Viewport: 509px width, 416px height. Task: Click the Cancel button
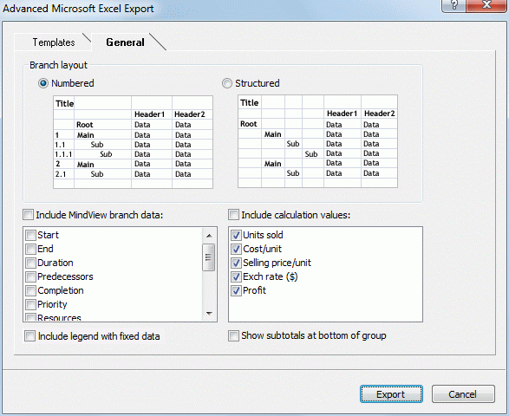click(463, 394)
